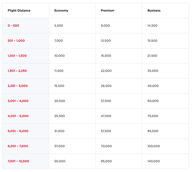Select the Economy column header

pos(61,11)
